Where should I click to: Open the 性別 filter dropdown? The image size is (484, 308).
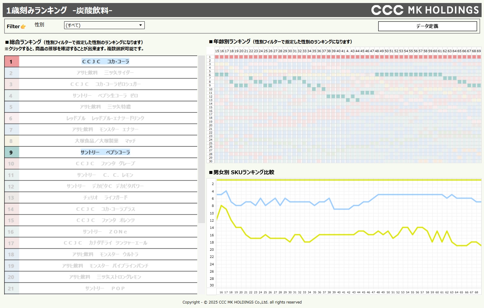coord(104,25)
